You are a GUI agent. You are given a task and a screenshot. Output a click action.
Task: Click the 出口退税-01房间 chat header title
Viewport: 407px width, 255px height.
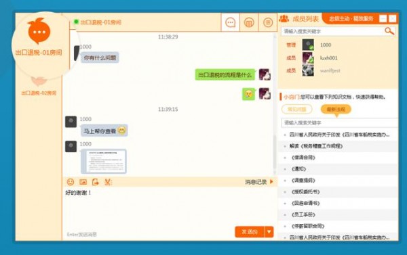click(100, 22)
